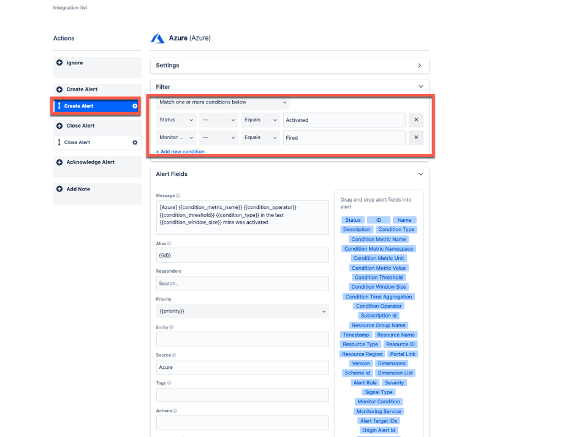Click the Subscription Id chip
565x437 pixels.
[379, 316]
